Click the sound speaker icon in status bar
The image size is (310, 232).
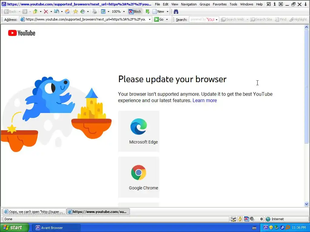point(252,219)
